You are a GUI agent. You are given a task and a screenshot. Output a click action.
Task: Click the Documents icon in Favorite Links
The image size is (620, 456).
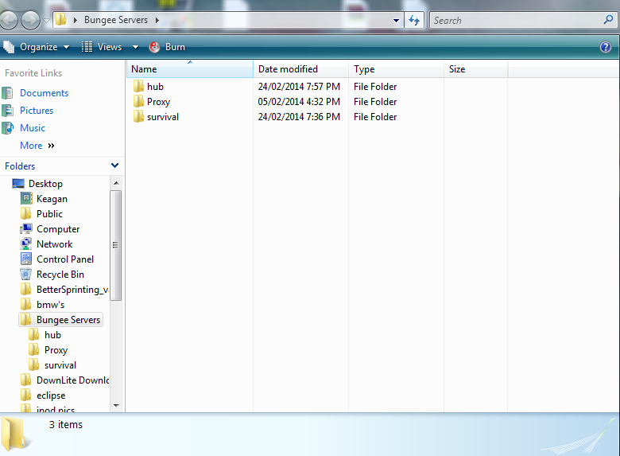(x=7, y=93)
